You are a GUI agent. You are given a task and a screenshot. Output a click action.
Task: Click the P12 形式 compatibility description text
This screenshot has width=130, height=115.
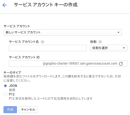(x=51, y=99)
